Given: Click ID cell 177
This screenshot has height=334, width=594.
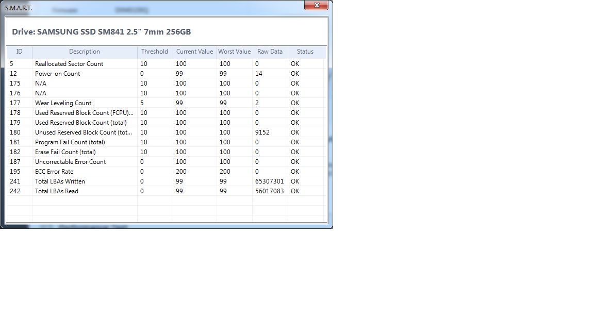Looking at the screenshot, I should click(x=15, y=103).
